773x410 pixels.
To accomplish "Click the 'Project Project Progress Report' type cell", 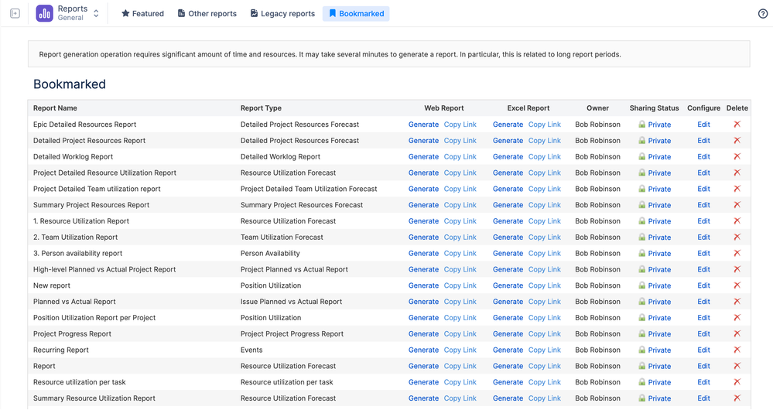I will (x=292, y=333).
